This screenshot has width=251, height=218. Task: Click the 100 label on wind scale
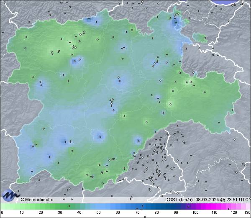click(x=195, y=213)
